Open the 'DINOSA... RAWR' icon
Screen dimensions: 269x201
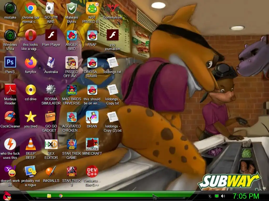click(92, 62)
